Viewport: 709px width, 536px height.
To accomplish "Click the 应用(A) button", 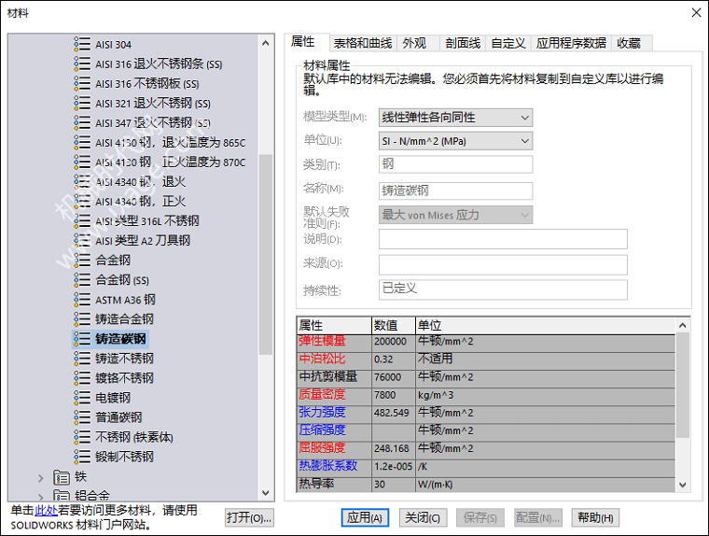I will tap(365, 517).
